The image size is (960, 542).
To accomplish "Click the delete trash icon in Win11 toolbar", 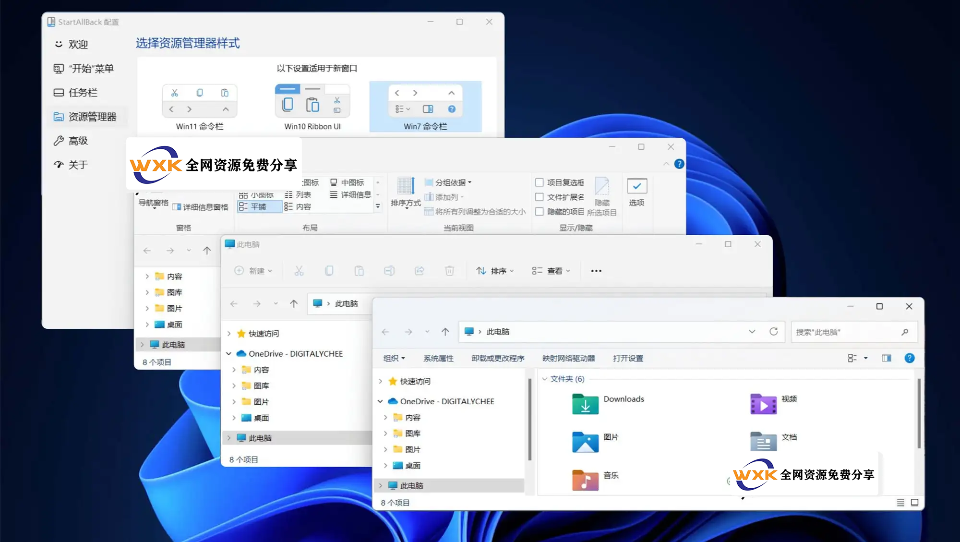I will tap(449, 271).
